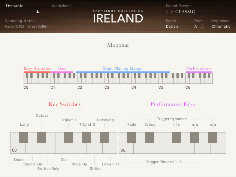
Task: Click the CLASSIC sound preset name
Action: click(185, 12)
